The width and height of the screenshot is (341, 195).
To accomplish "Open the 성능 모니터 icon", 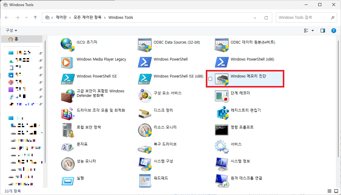I will tap(68, 164).
